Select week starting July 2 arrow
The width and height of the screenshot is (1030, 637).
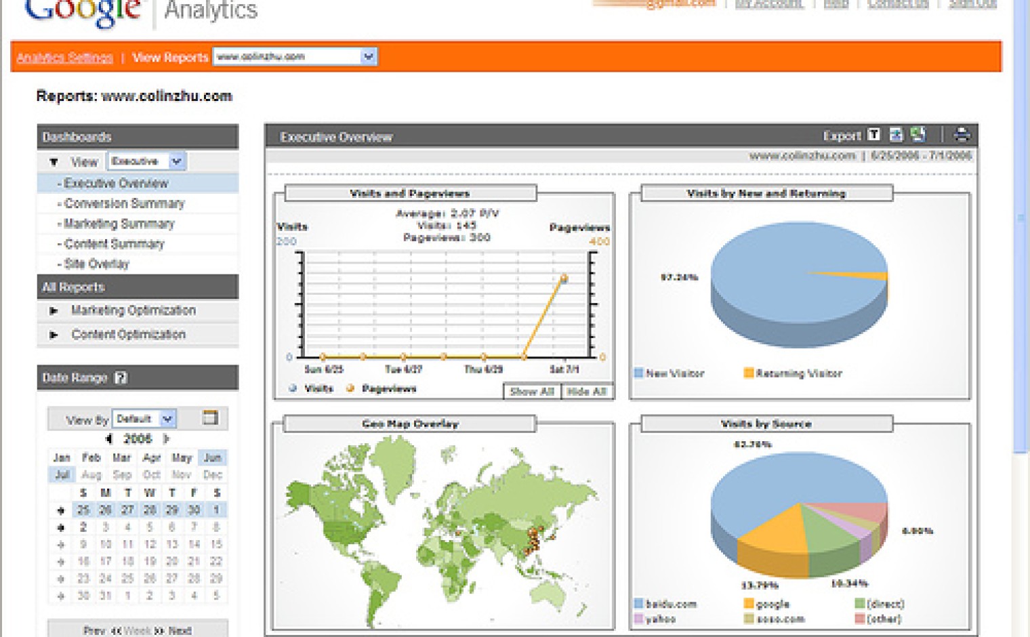click(60, 527)
